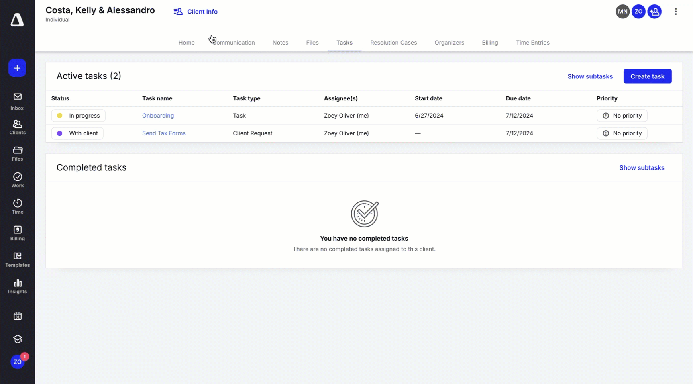View Insights via the sidebar icon
The image size is (693, 384).
point(17,286)
